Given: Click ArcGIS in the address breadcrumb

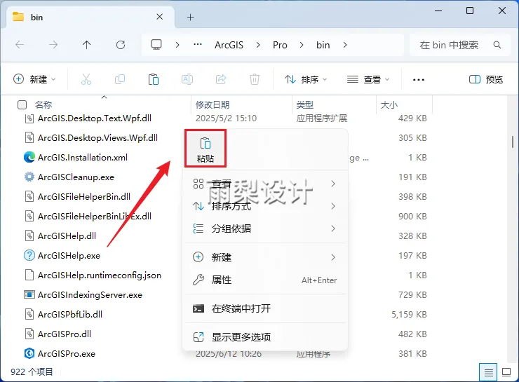Looking at the screenshot, I should (229, 45).
